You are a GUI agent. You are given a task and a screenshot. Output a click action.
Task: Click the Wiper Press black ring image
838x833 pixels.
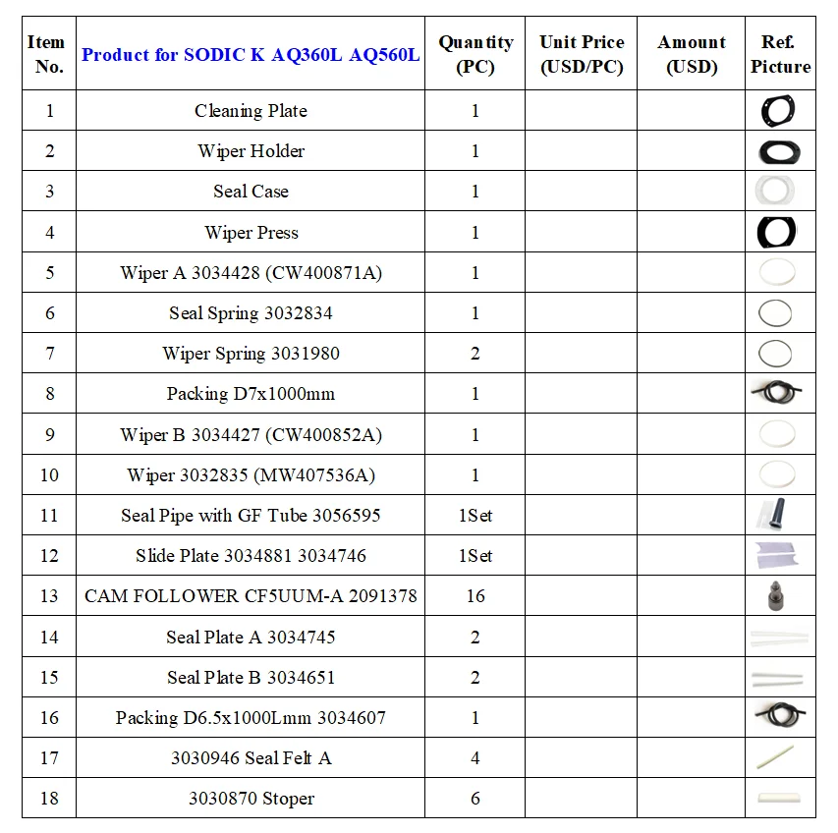pos(776,233)
